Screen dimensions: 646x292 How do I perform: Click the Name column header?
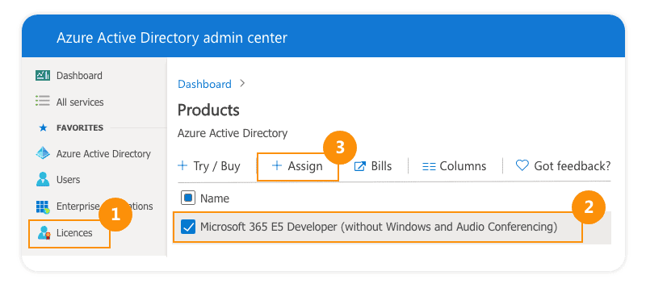coord(215,198)
